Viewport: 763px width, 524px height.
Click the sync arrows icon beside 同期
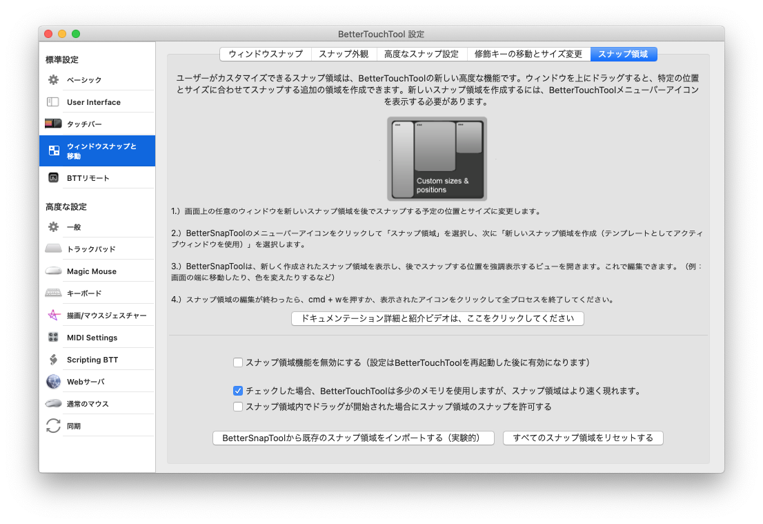[54, 426]
